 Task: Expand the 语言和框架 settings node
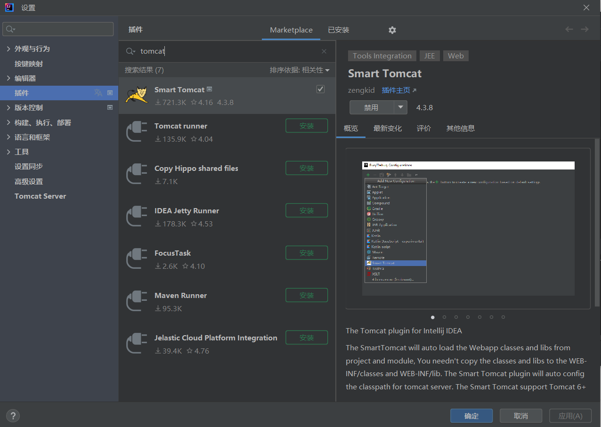[x=8, y=137]
